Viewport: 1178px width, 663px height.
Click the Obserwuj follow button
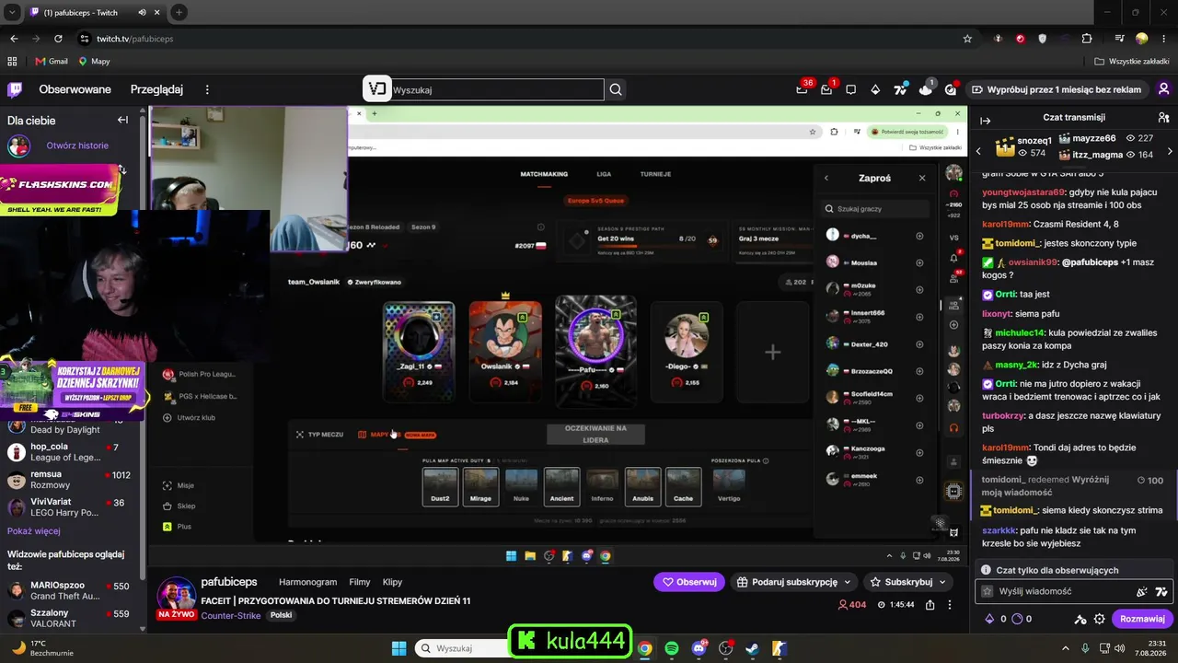point(689,582)
